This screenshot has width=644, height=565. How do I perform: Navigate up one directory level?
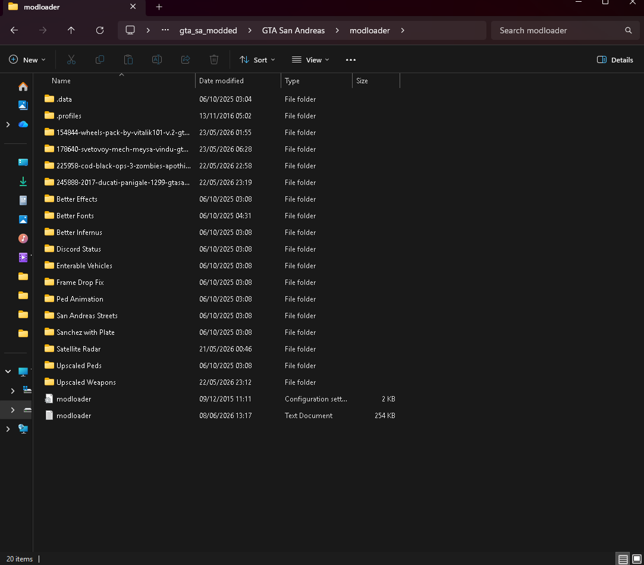click(71, 30)
